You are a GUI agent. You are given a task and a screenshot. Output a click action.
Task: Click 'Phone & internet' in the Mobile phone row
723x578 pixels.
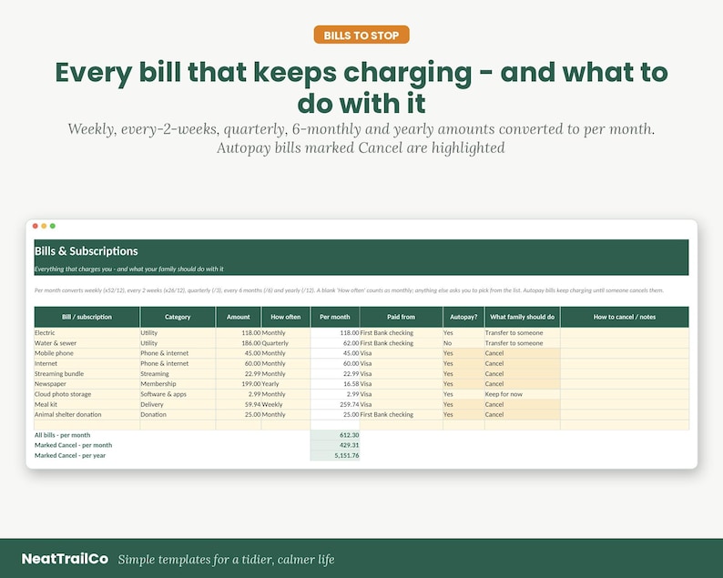[178, 353]
